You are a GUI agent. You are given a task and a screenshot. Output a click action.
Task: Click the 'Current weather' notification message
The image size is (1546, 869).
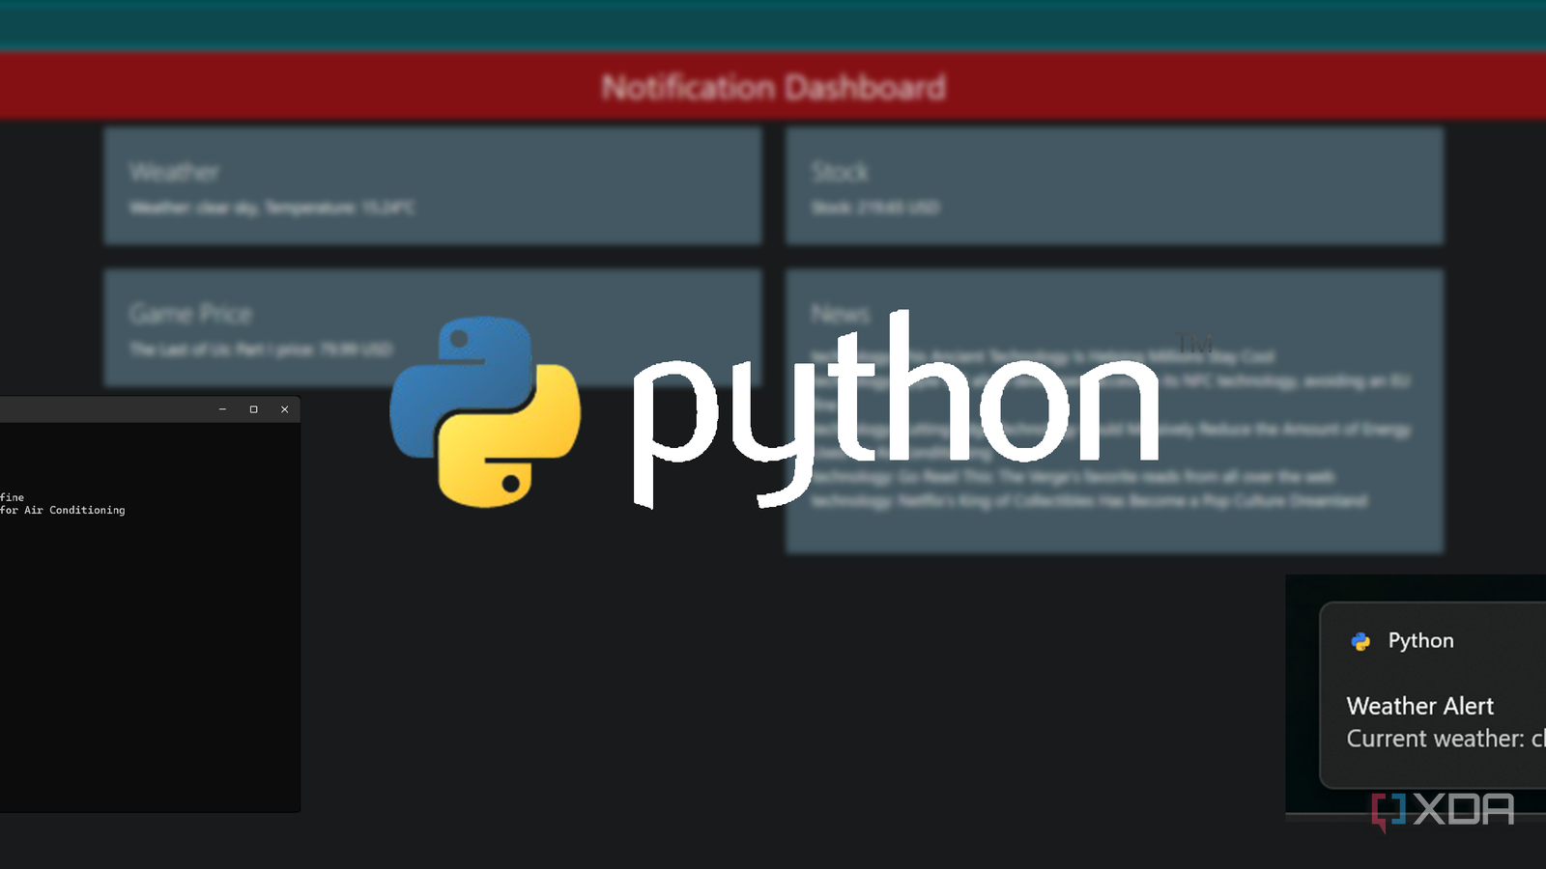tap(1446, 739)
